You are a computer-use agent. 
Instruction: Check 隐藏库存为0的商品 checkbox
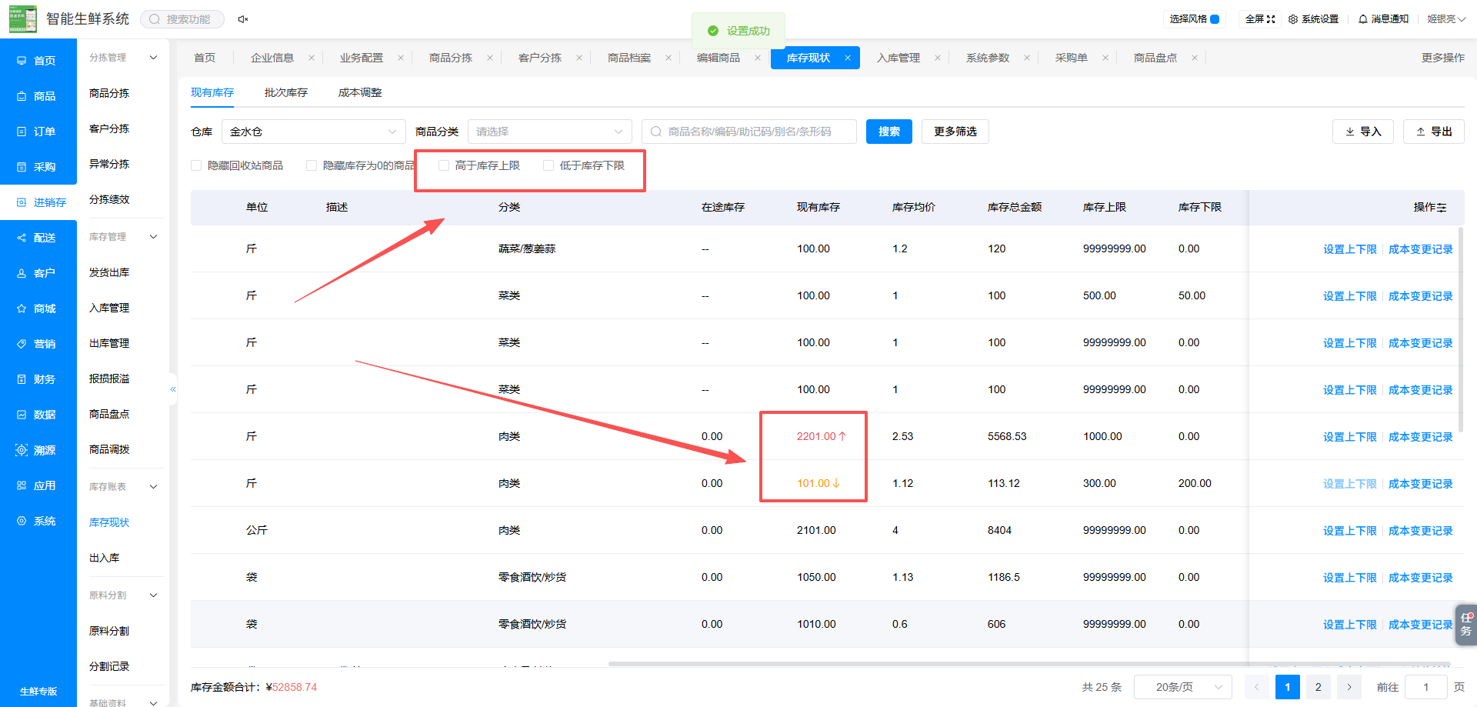312,165
